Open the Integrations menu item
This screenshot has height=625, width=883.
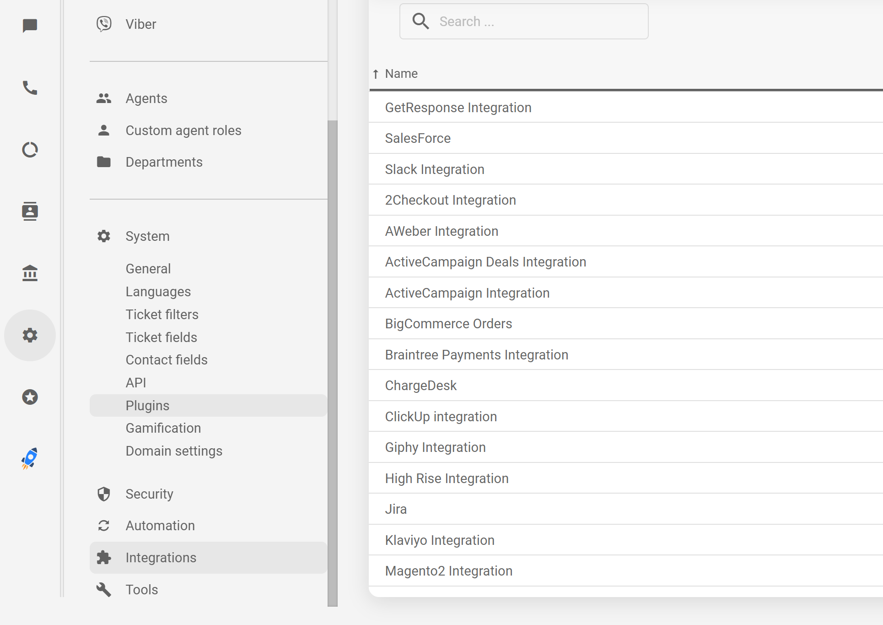161,558
